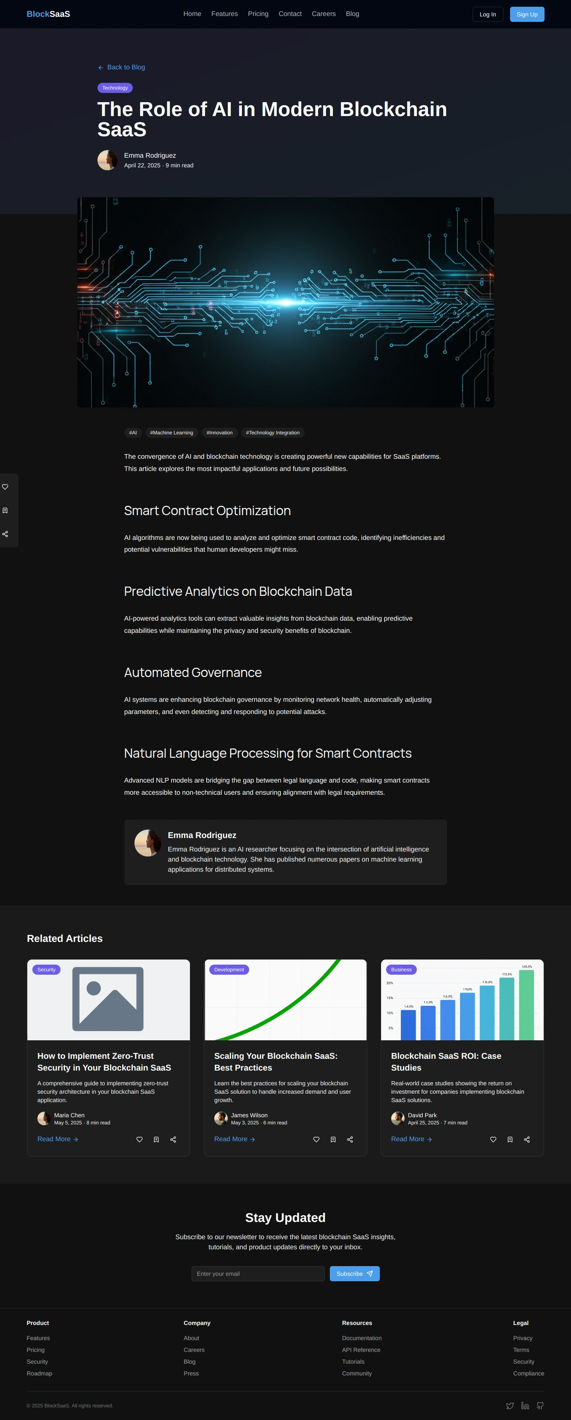Open the Twitter icon in footer
This screenshot has height=1420, width=571.
[x=510, y=1406]
